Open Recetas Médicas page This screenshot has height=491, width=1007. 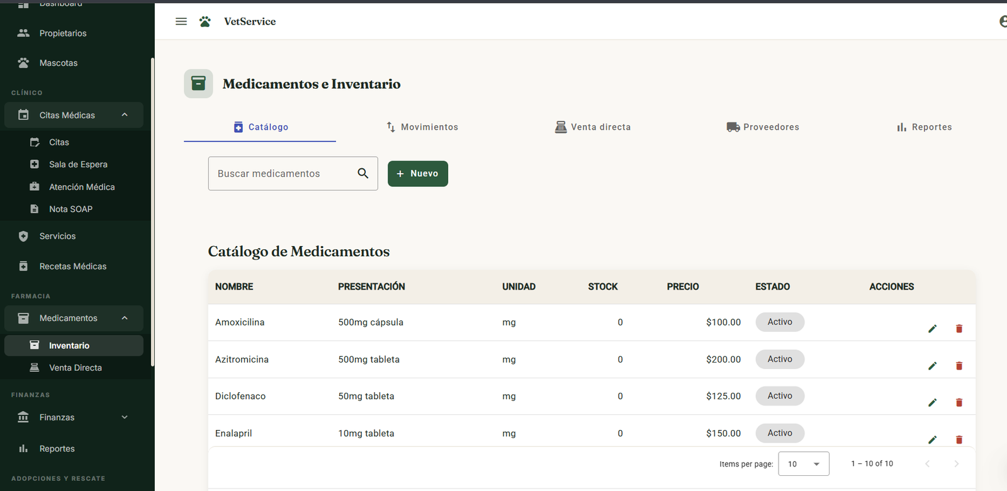[74, 266]
